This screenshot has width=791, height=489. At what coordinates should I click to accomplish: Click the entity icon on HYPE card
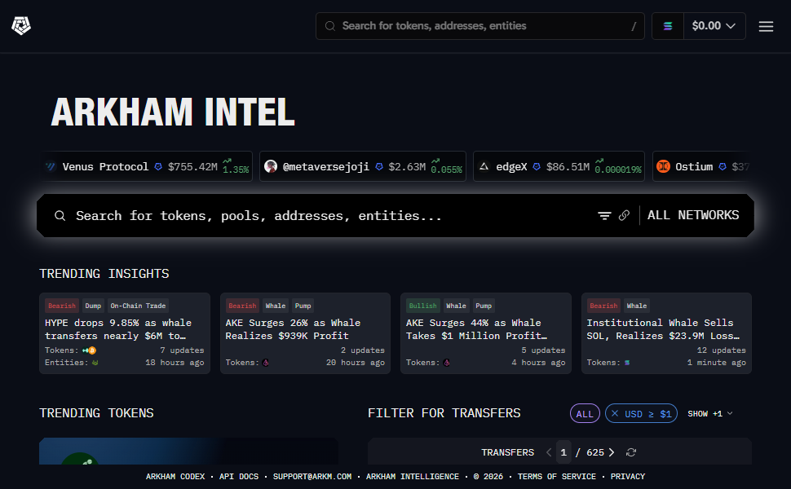(x=95, y=363)
